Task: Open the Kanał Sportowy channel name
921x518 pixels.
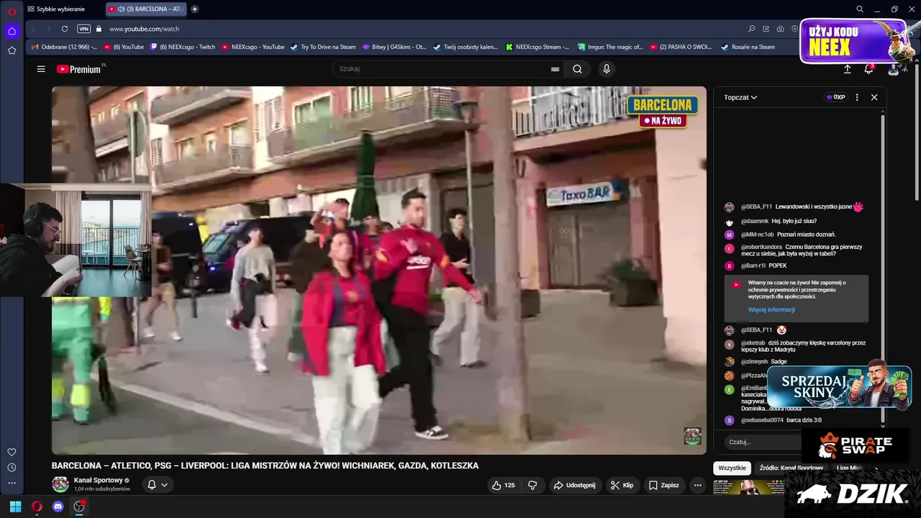Action: click(x=99, y=480)
